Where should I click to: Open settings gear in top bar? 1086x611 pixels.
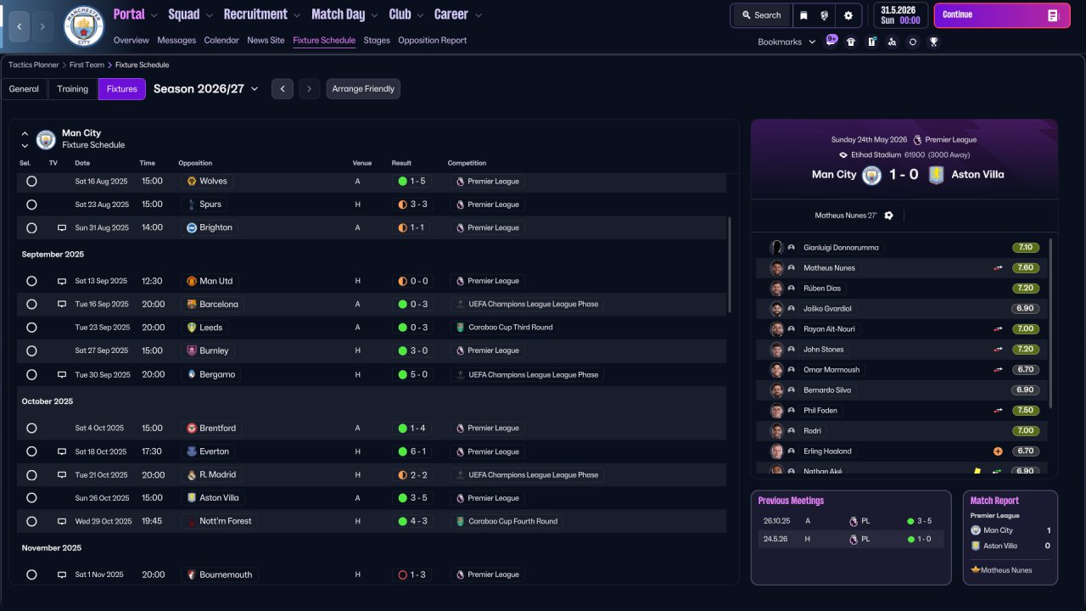[x=848, y=15]
